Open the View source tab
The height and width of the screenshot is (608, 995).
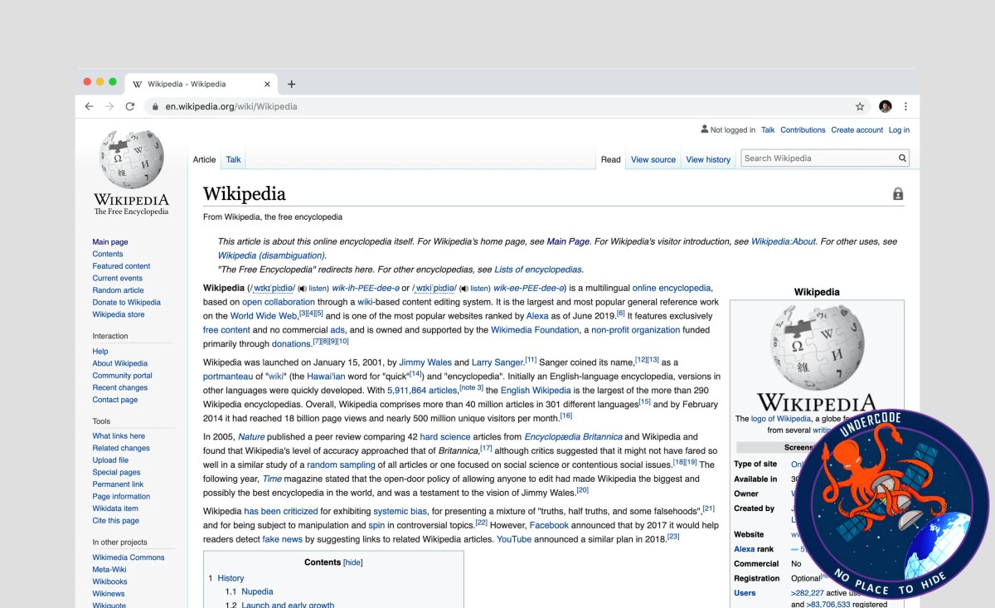(653, 159)
